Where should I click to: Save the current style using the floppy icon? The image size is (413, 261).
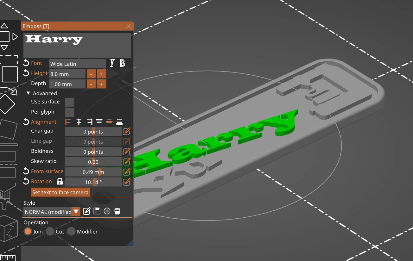[97, 211]
